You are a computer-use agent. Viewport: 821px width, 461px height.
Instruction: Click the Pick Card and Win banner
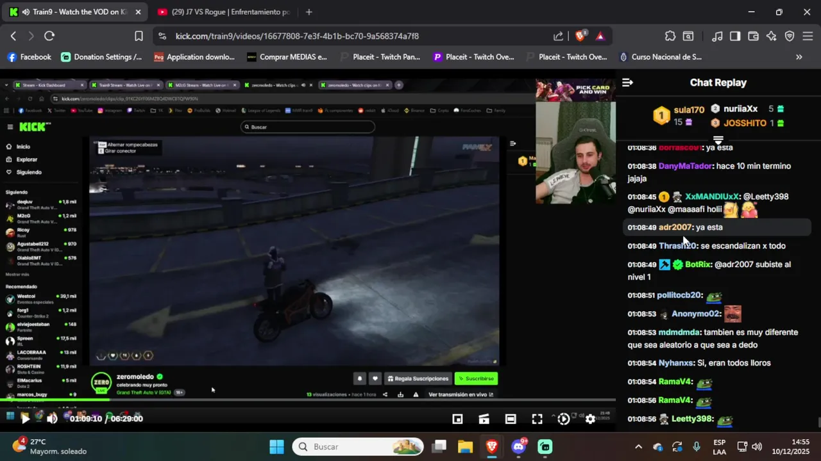(x=575, y=90)
